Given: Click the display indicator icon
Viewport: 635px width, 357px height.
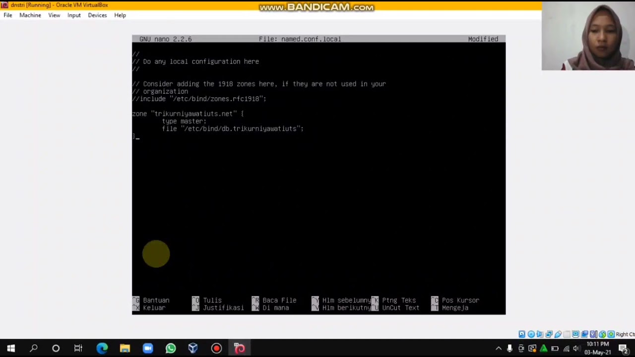Looking at the screenshot, I should point(575,334).
